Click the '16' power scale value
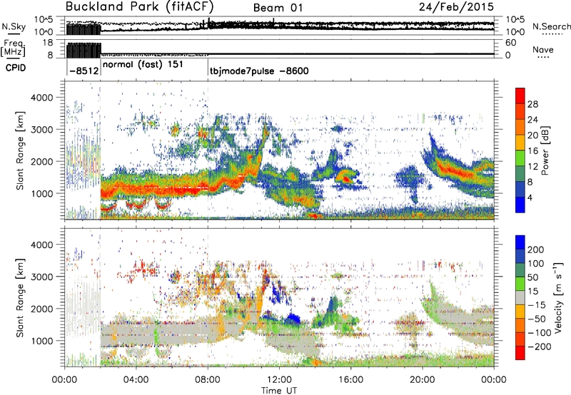The image size is (571, 395). pos(532,151)
